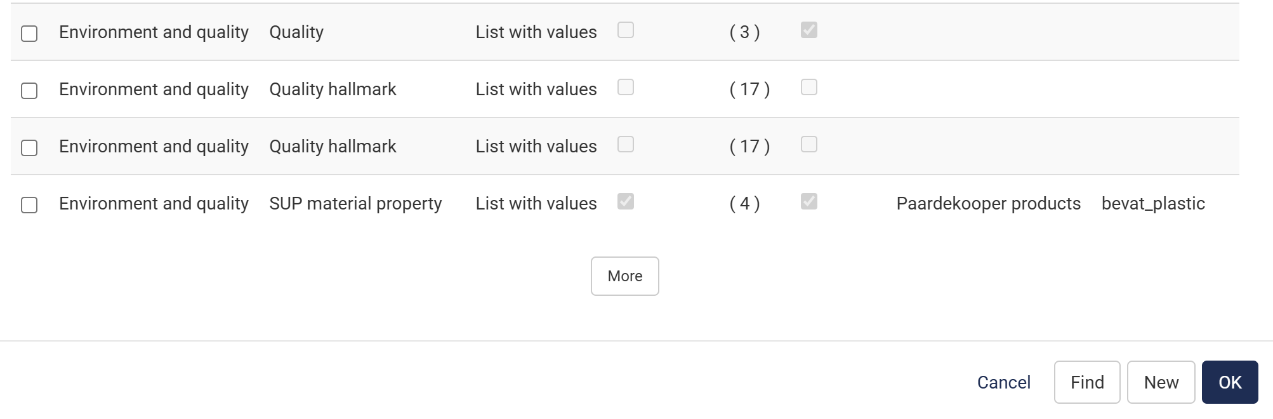Toggle unchecked box before (3) in Quality row
This screenshot has width=1273, height=419.
tap(626, 30)
